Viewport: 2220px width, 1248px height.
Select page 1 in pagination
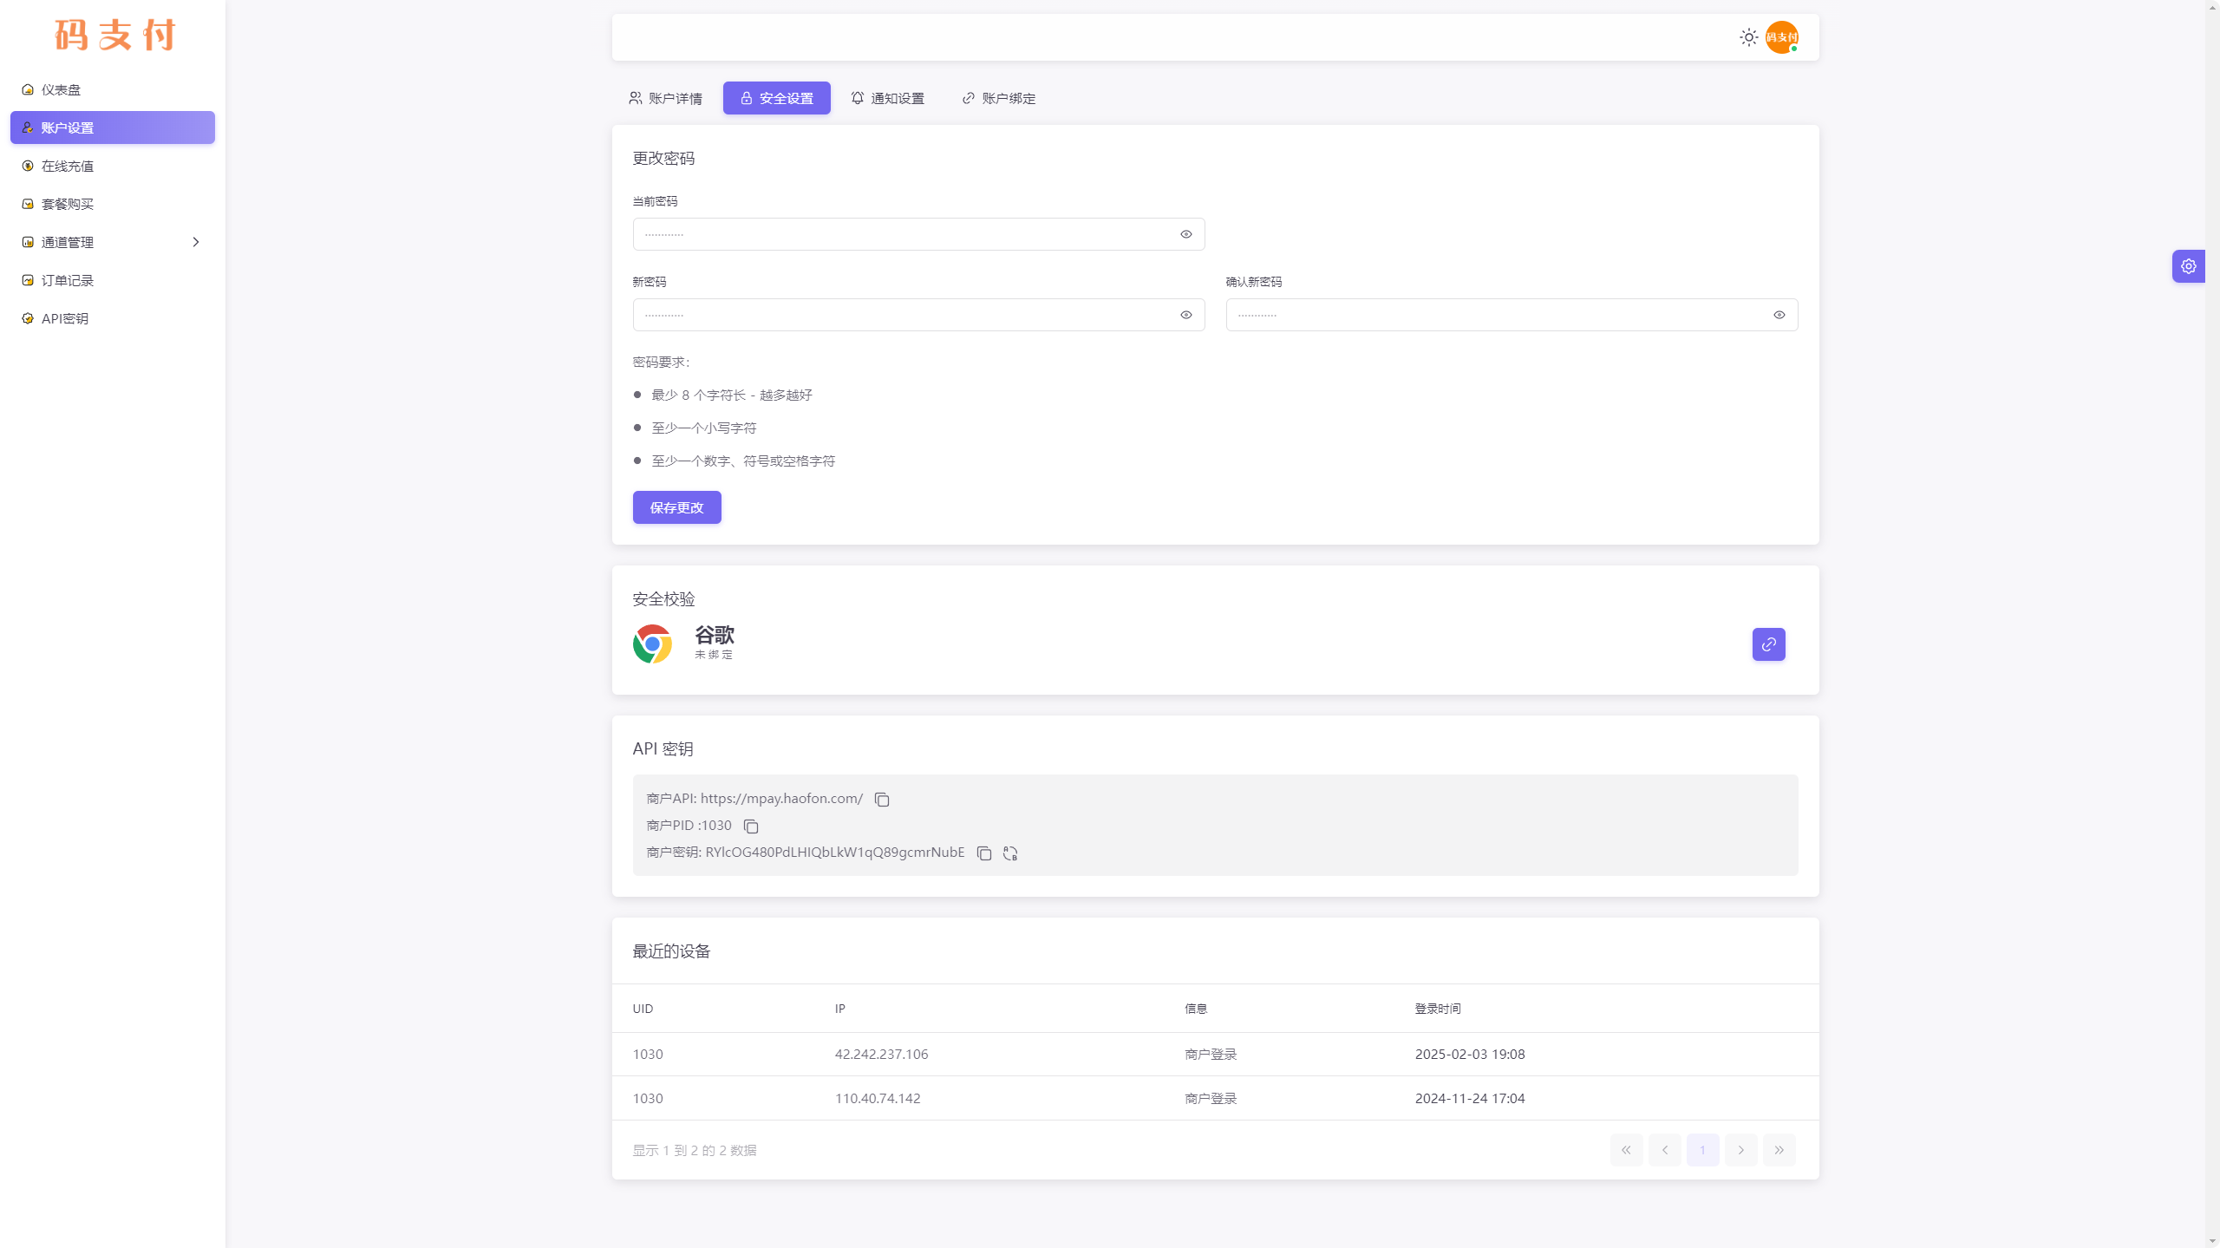[x=1702, y=1150]
